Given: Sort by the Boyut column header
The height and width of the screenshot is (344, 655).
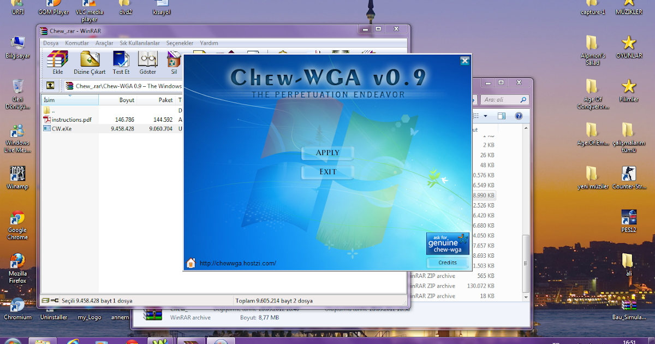Looking at the screenshot, I should pos(117,100).
